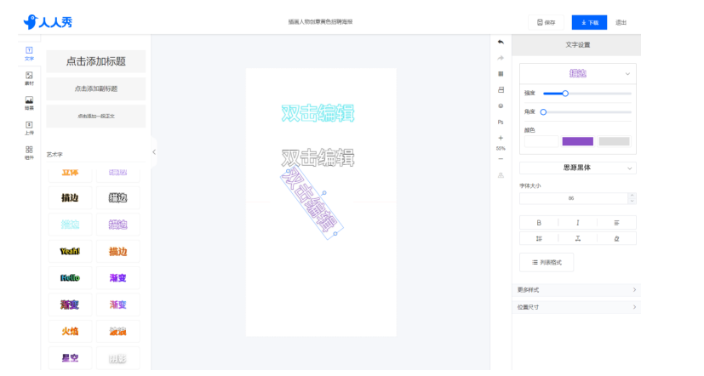Pick the orange wave art text next to 火焰
Viewport: 704px width, 376px height.
coord(118,331)
